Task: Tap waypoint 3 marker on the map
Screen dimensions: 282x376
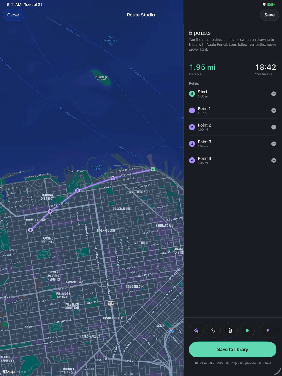Action: click(x=50, y=211)
